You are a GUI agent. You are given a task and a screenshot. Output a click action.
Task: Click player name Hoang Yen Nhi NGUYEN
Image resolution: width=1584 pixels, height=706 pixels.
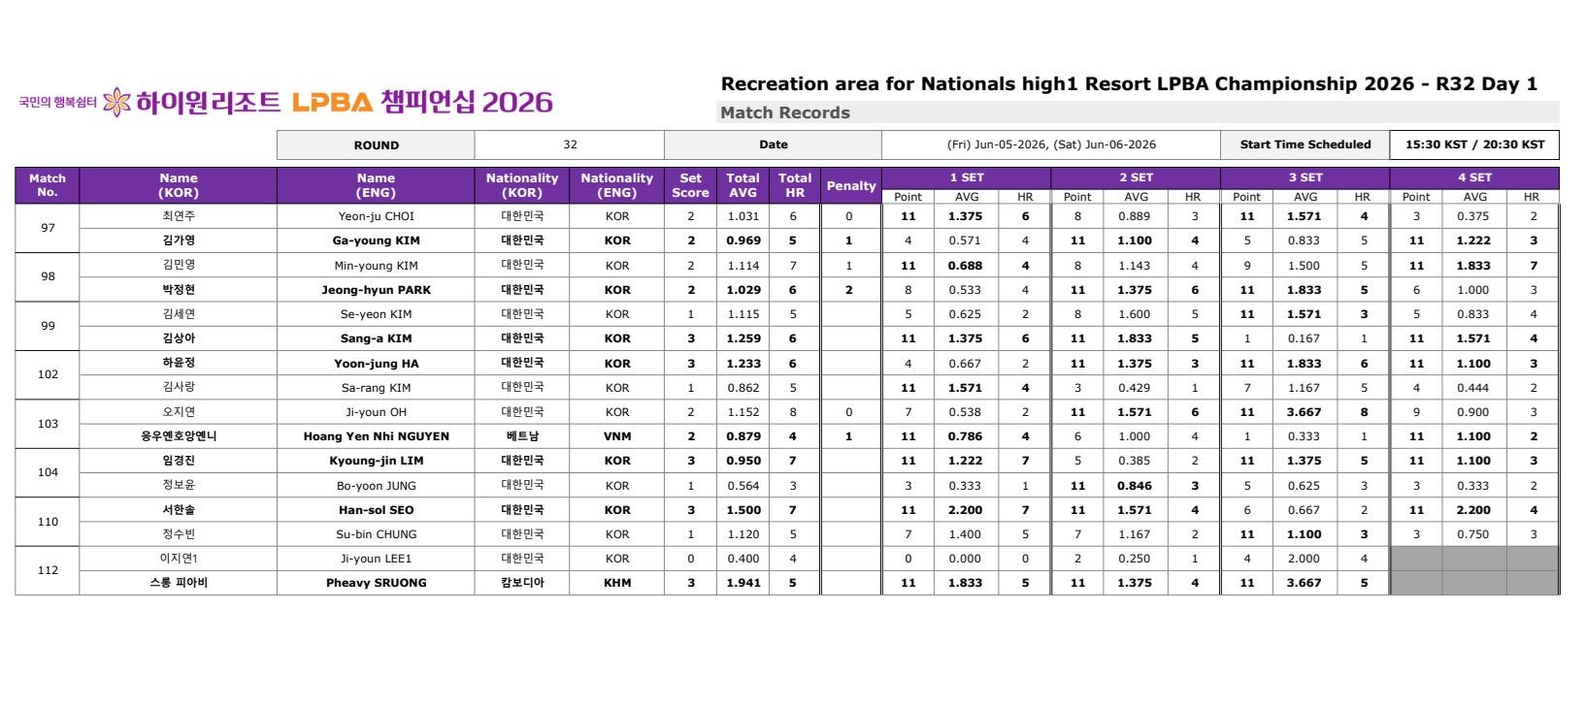coord(376,436)
